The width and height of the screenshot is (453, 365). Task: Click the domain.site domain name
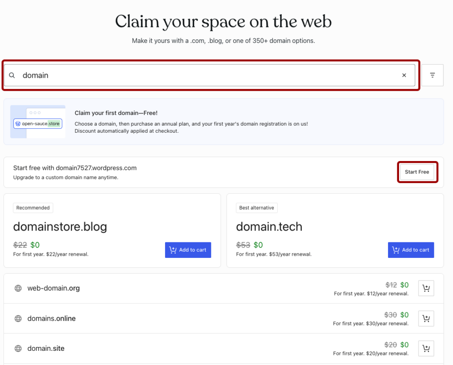coord(46,349)
